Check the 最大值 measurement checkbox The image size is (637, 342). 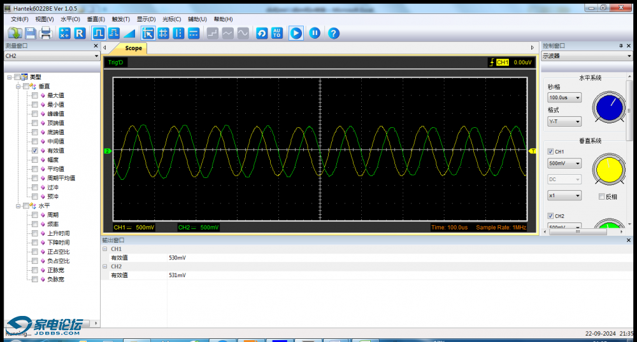pyautogui.click(x=35, y=95)
